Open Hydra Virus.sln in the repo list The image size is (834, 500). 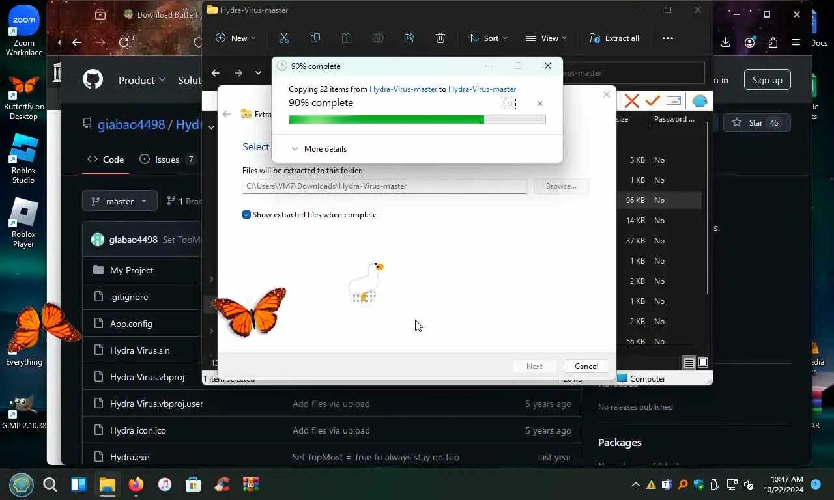tap(140, 350)
